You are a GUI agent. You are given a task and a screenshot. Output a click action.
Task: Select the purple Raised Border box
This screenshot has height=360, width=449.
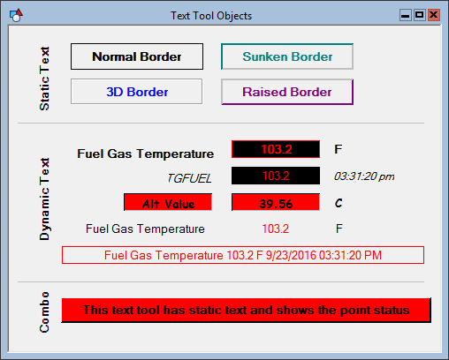[x=287, y=92]
